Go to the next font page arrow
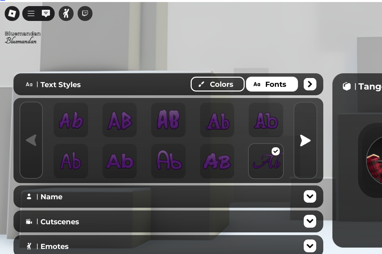This screenshot has height=254, width=382. [x=305, y=140]
